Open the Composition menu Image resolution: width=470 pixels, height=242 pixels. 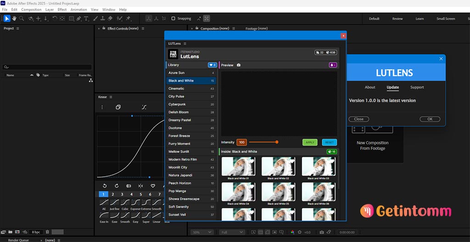pyautogui.click(x=31, y=10)
